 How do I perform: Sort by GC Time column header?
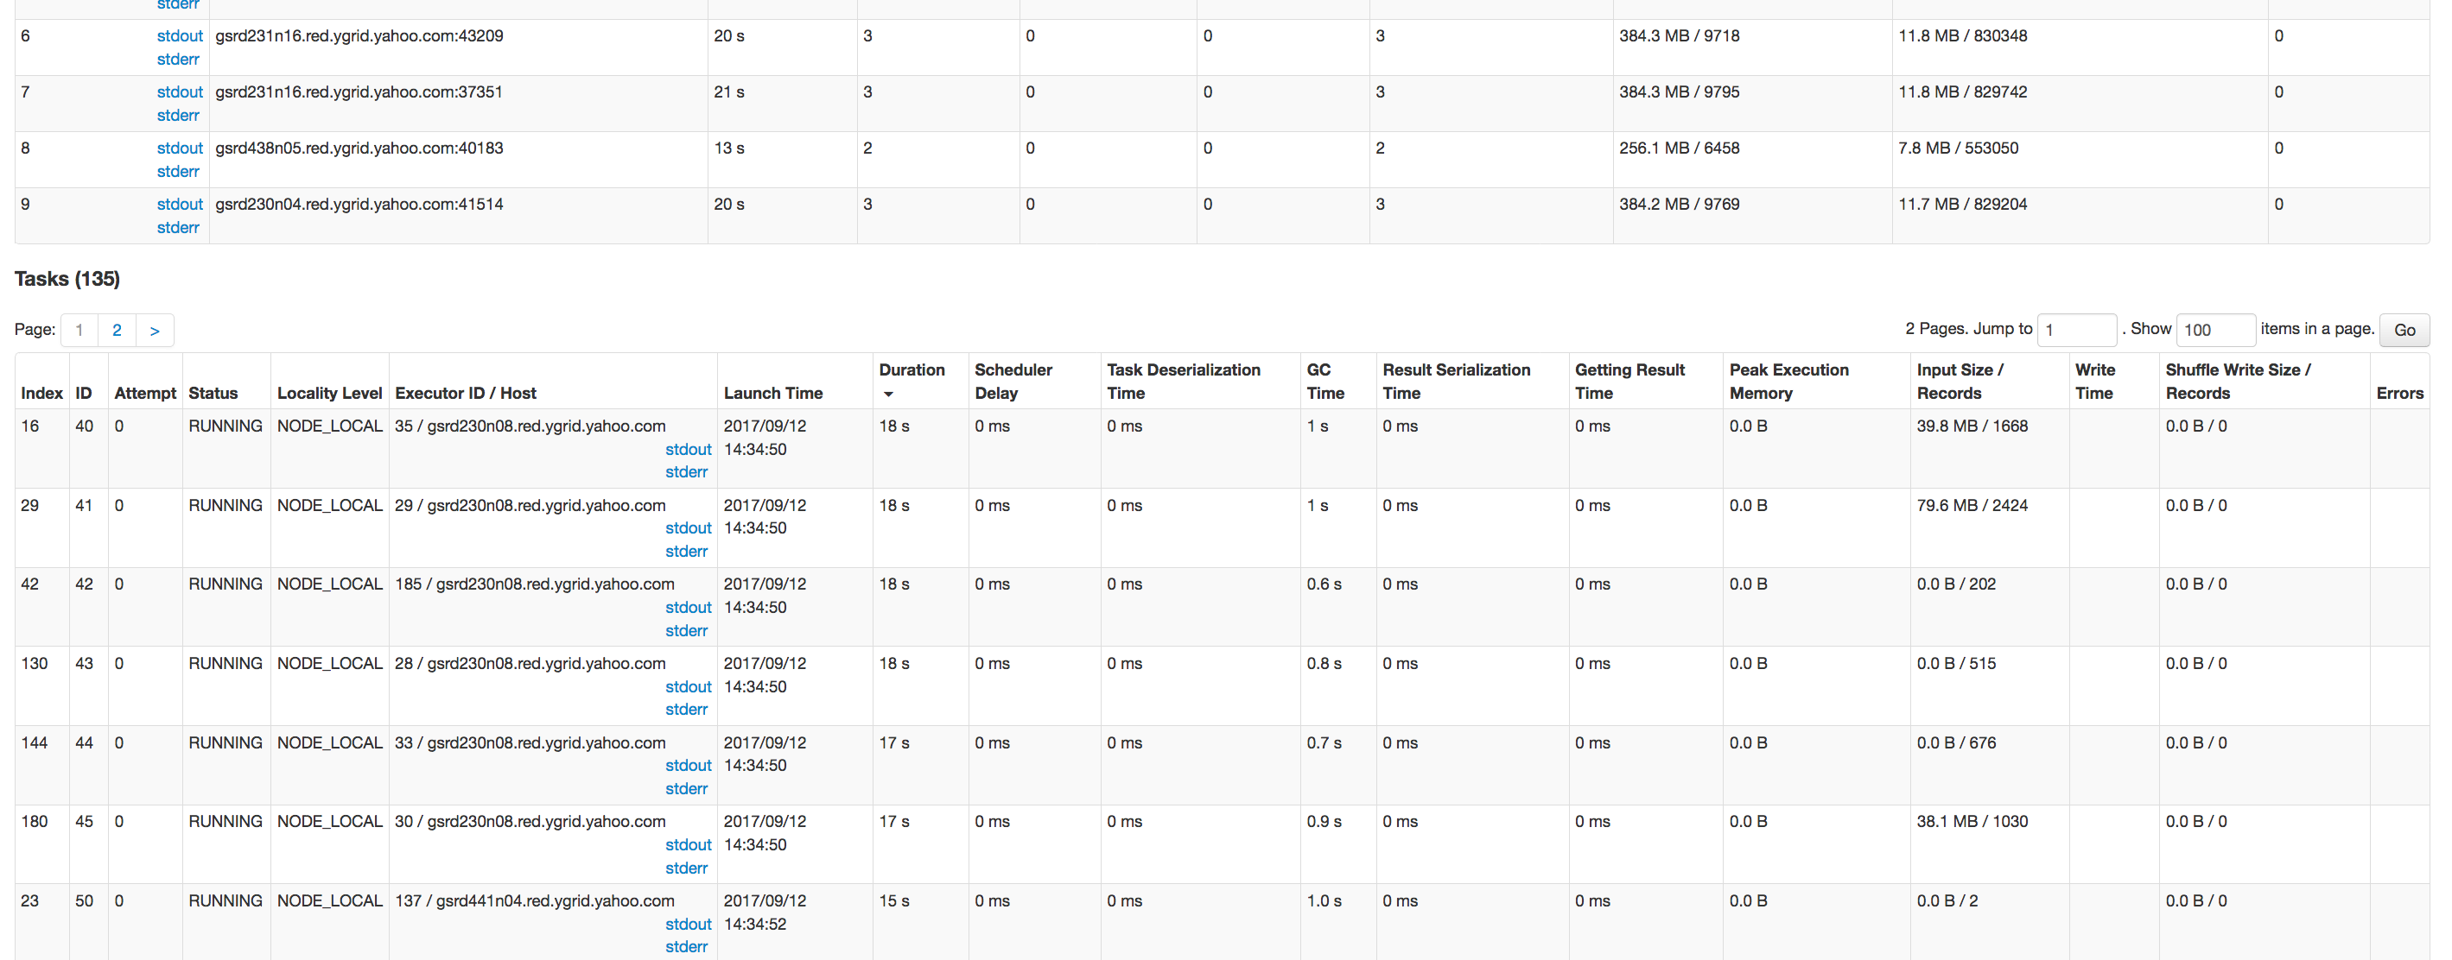click(x=1324, y=382)
